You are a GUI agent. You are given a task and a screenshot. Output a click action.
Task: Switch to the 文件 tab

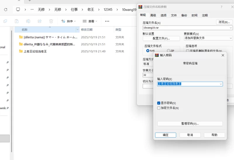pos(174,15)
